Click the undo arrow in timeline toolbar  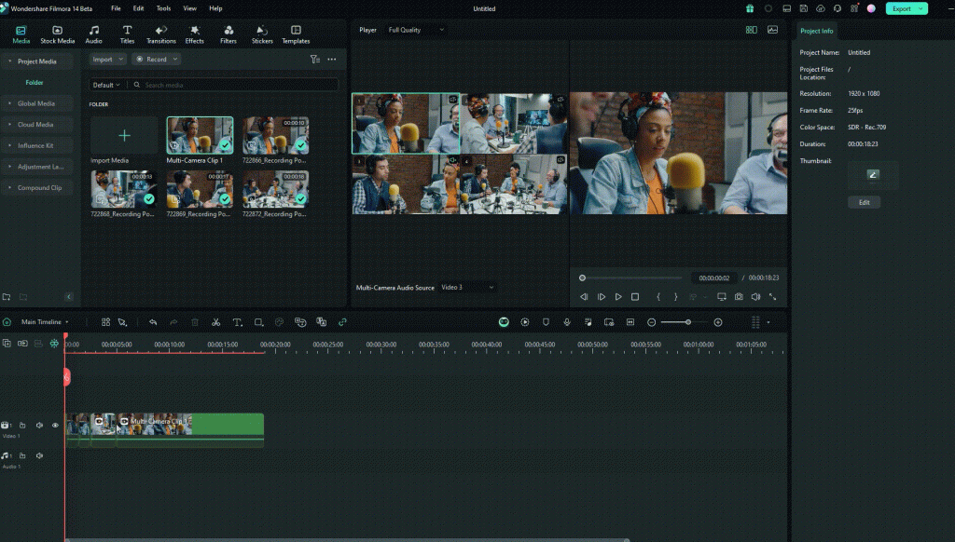click(153, 322)
